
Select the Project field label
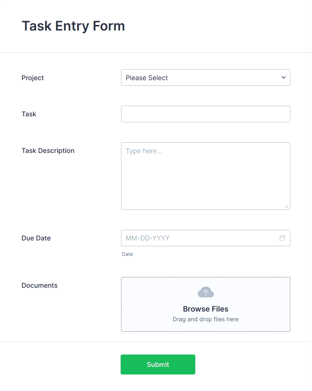(33, 78)
